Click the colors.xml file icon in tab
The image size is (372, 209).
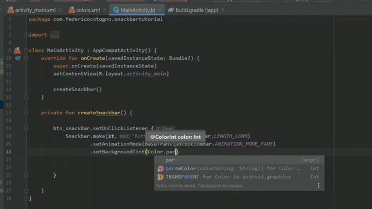(71, 10)
